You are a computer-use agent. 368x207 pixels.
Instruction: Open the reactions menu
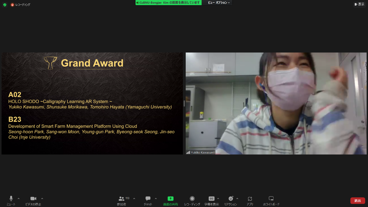pos(231,199)
